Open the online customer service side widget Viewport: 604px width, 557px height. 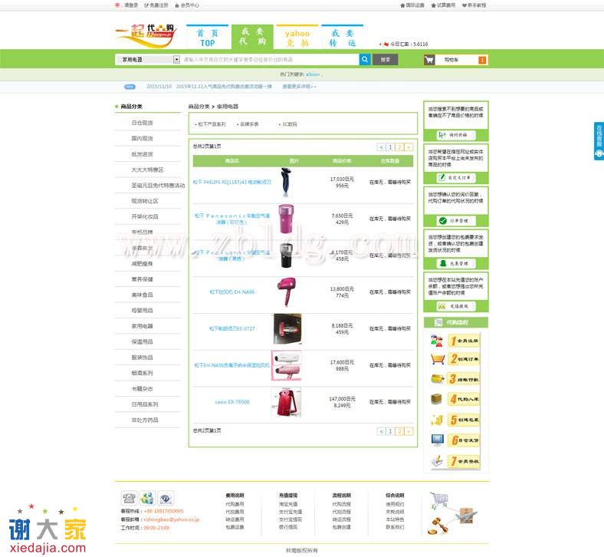pos(599,140)
